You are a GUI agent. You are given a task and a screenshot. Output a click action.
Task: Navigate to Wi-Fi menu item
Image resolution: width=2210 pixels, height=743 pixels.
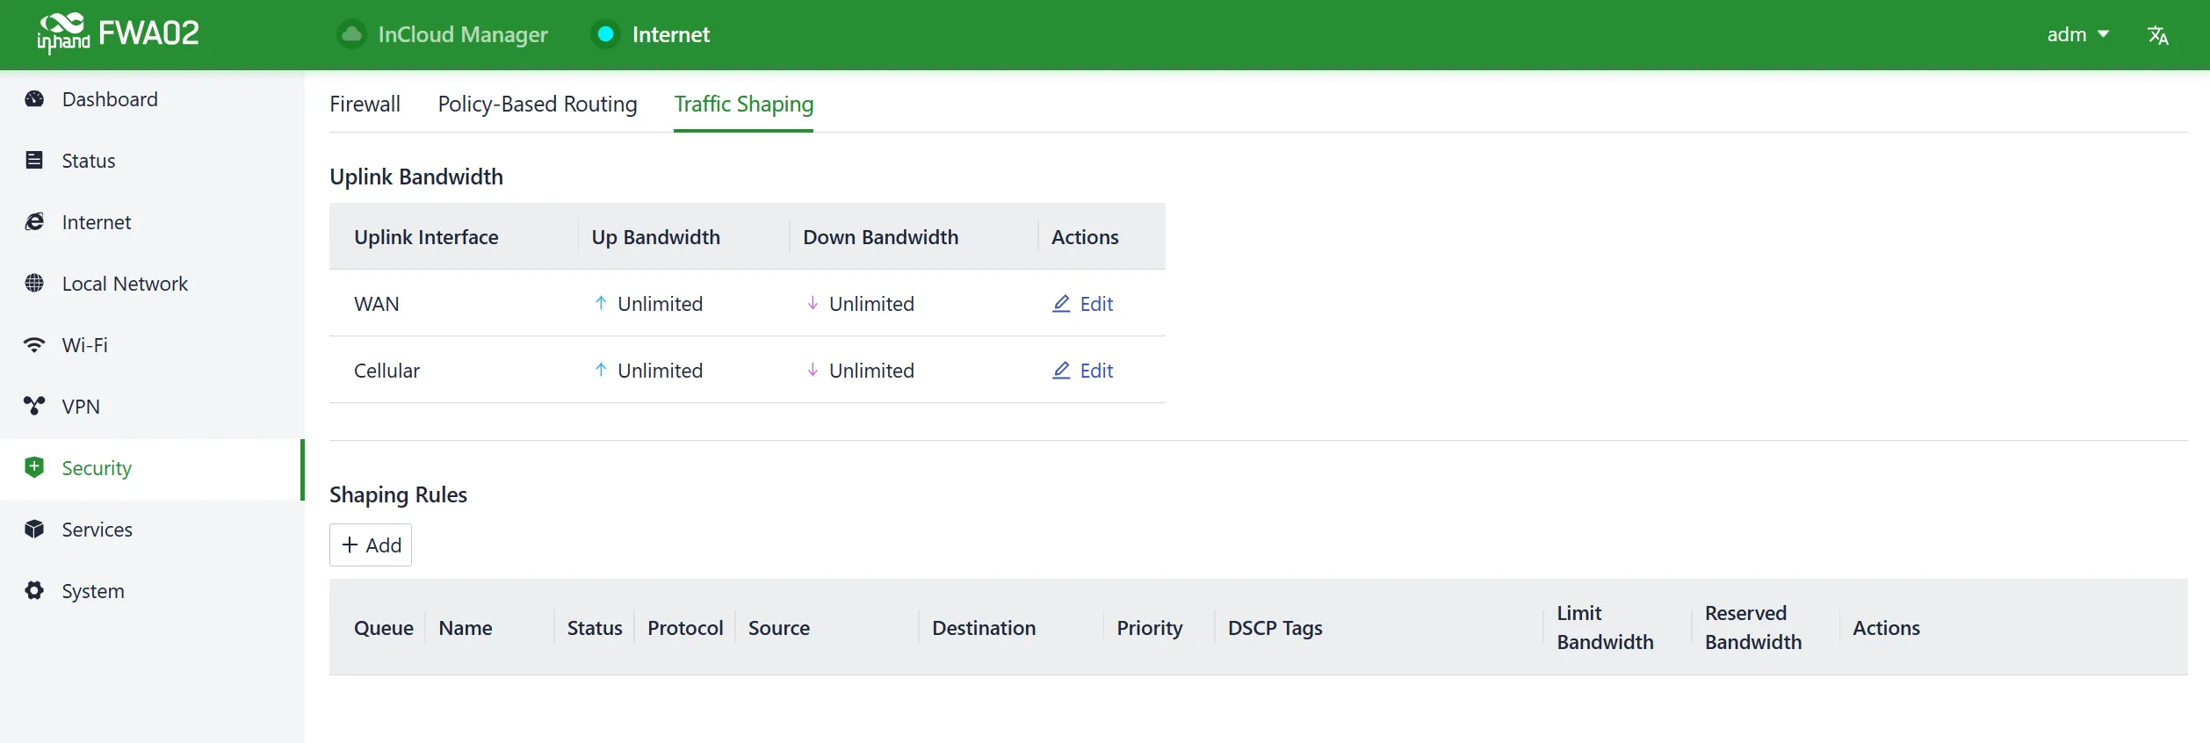tap(152, 345)
